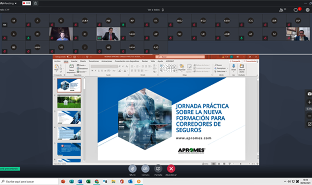Viewport: 312px width, 185px height.
Task: Click the pop-out window icon on right sidebar
Action: 309,124
